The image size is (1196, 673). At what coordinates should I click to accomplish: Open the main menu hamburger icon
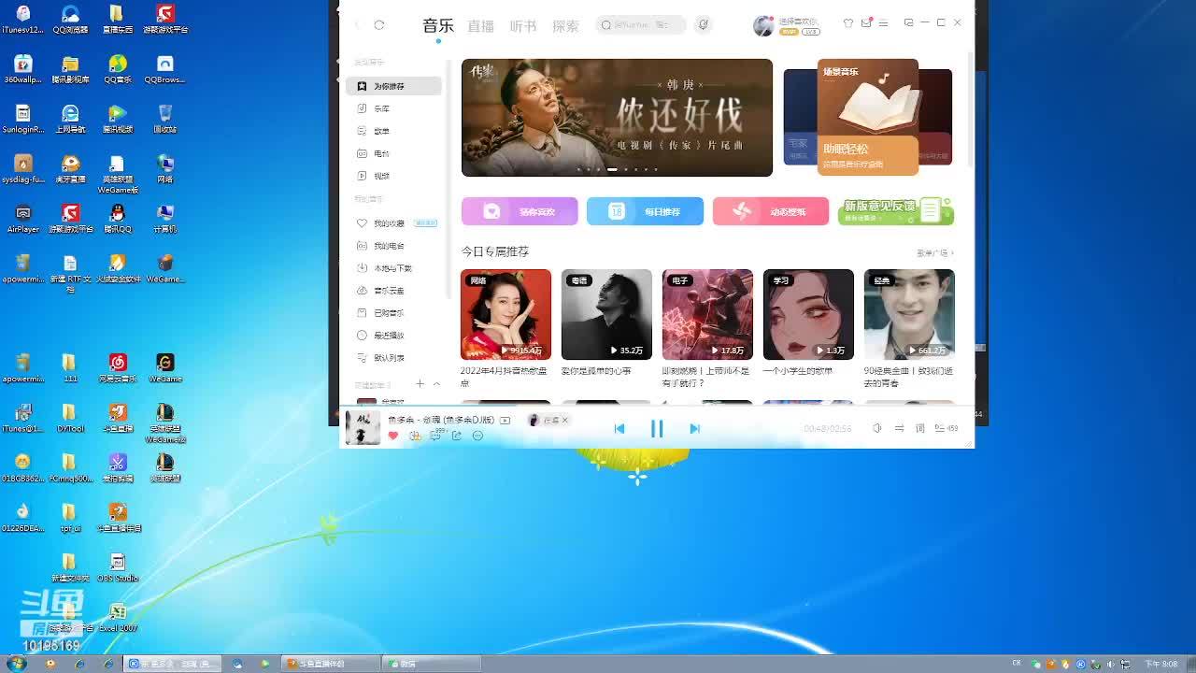[x=884, y=23]
